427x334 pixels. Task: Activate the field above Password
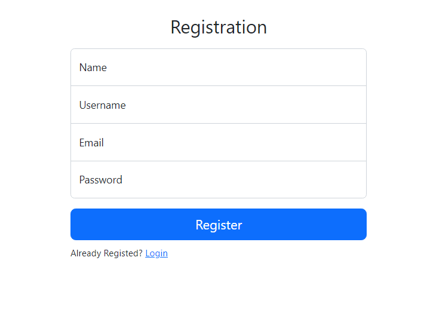click(218, 143)
